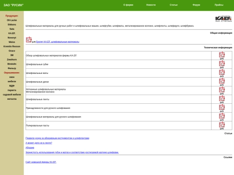This screenshot has width=234, height=175.
Task: Select Фильтр in the sidebar
Action: click(12, 68)
